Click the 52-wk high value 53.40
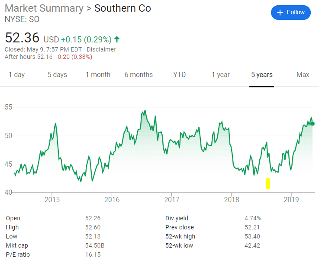The height and width of the screenshot is (261, 319). pos(252,236)
